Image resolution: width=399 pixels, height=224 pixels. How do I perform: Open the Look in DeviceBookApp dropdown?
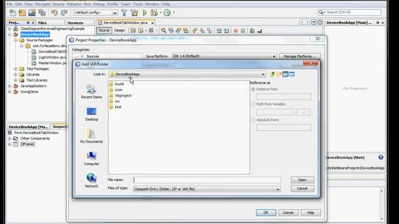pyautogui.click(x=263, y=74)
